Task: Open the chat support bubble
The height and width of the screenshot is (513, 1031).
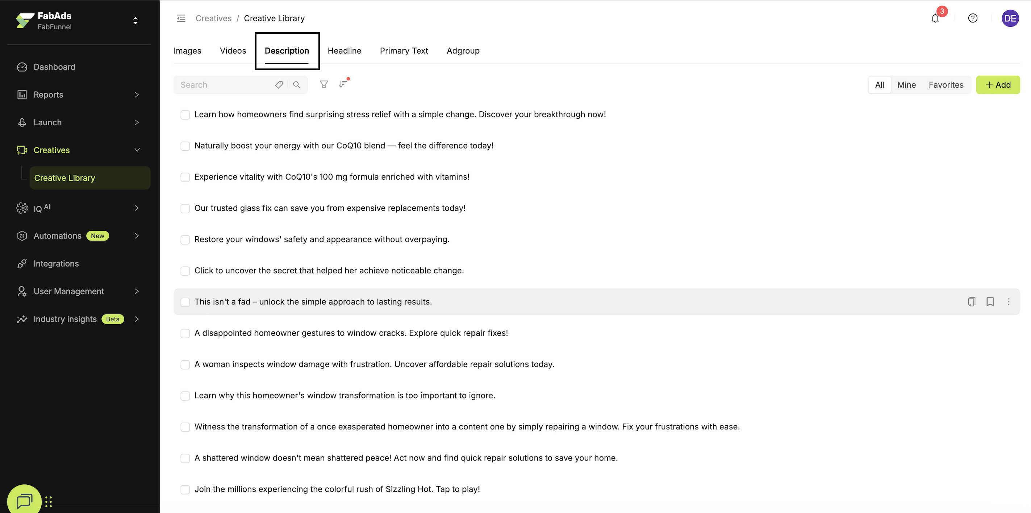Action: pyautogui.click(x=24, y=500)
